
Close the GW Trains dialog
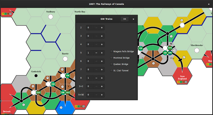click(x=133, y=19)
